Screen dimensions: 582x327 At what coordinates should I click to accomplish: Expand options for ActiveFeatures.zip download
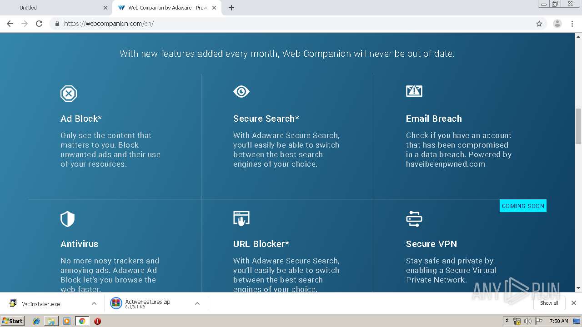(x=197, y=303)
